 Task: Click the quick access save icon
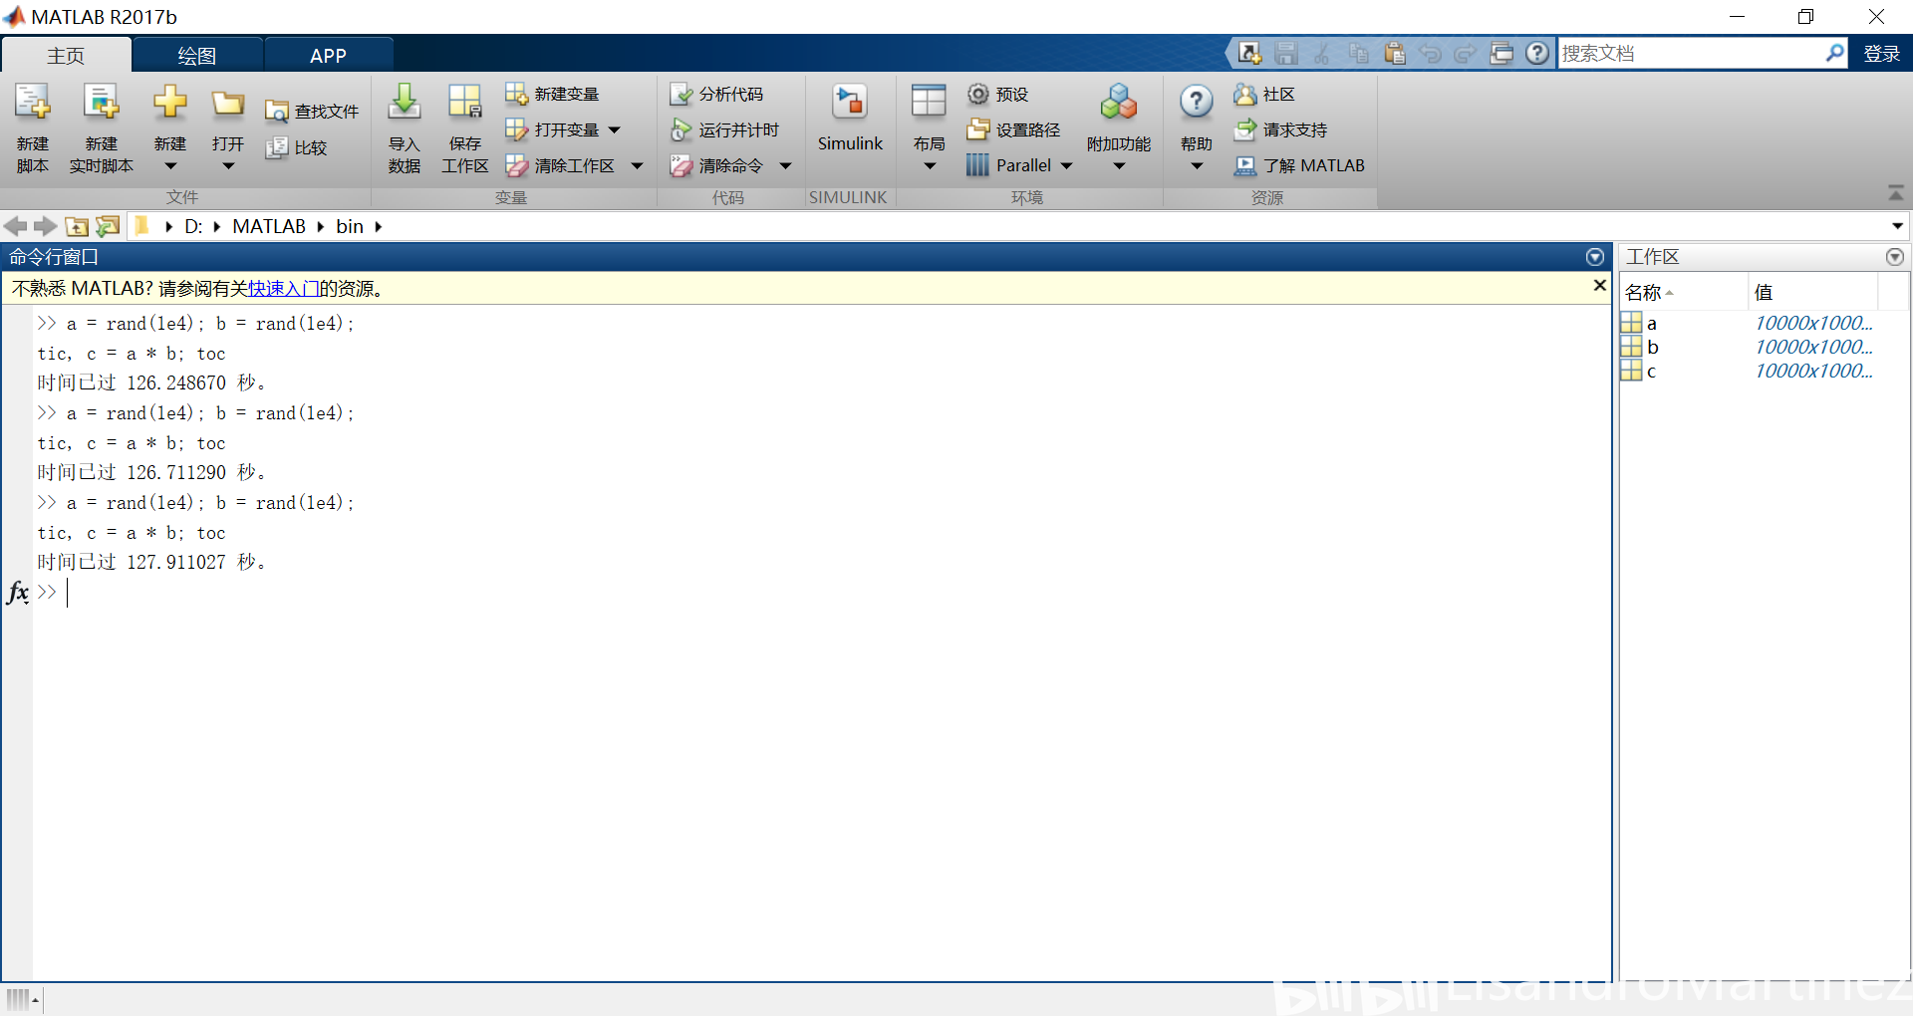tap(1286, 53)
